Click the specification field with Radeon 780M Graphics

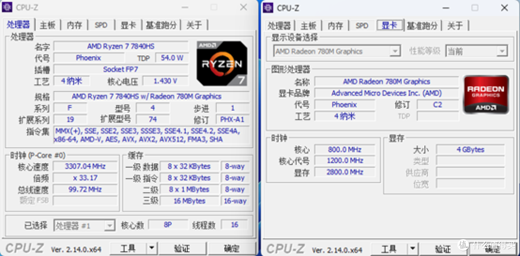pyautogui.click(x=151, y=97)
